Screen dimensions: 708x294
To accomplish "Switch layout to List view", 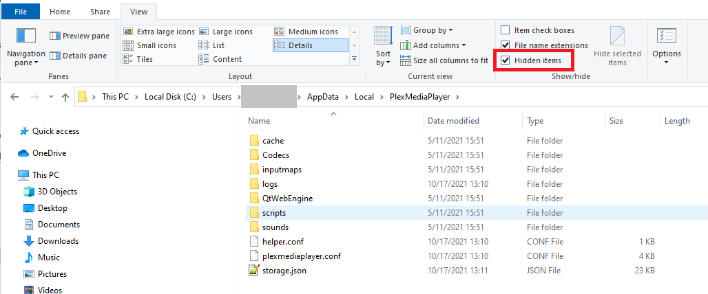I will [x=211, y=45].
